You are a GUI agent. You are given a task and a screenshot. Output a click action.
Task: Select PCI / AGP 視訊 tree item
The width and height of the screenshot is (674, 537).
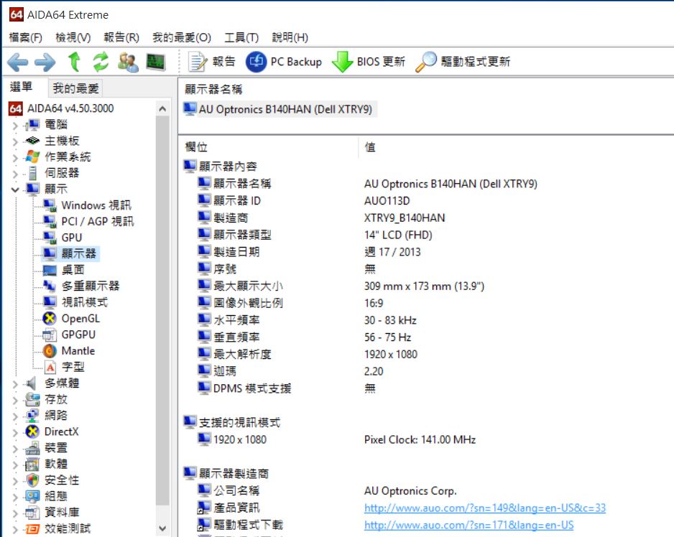[98, 222]
